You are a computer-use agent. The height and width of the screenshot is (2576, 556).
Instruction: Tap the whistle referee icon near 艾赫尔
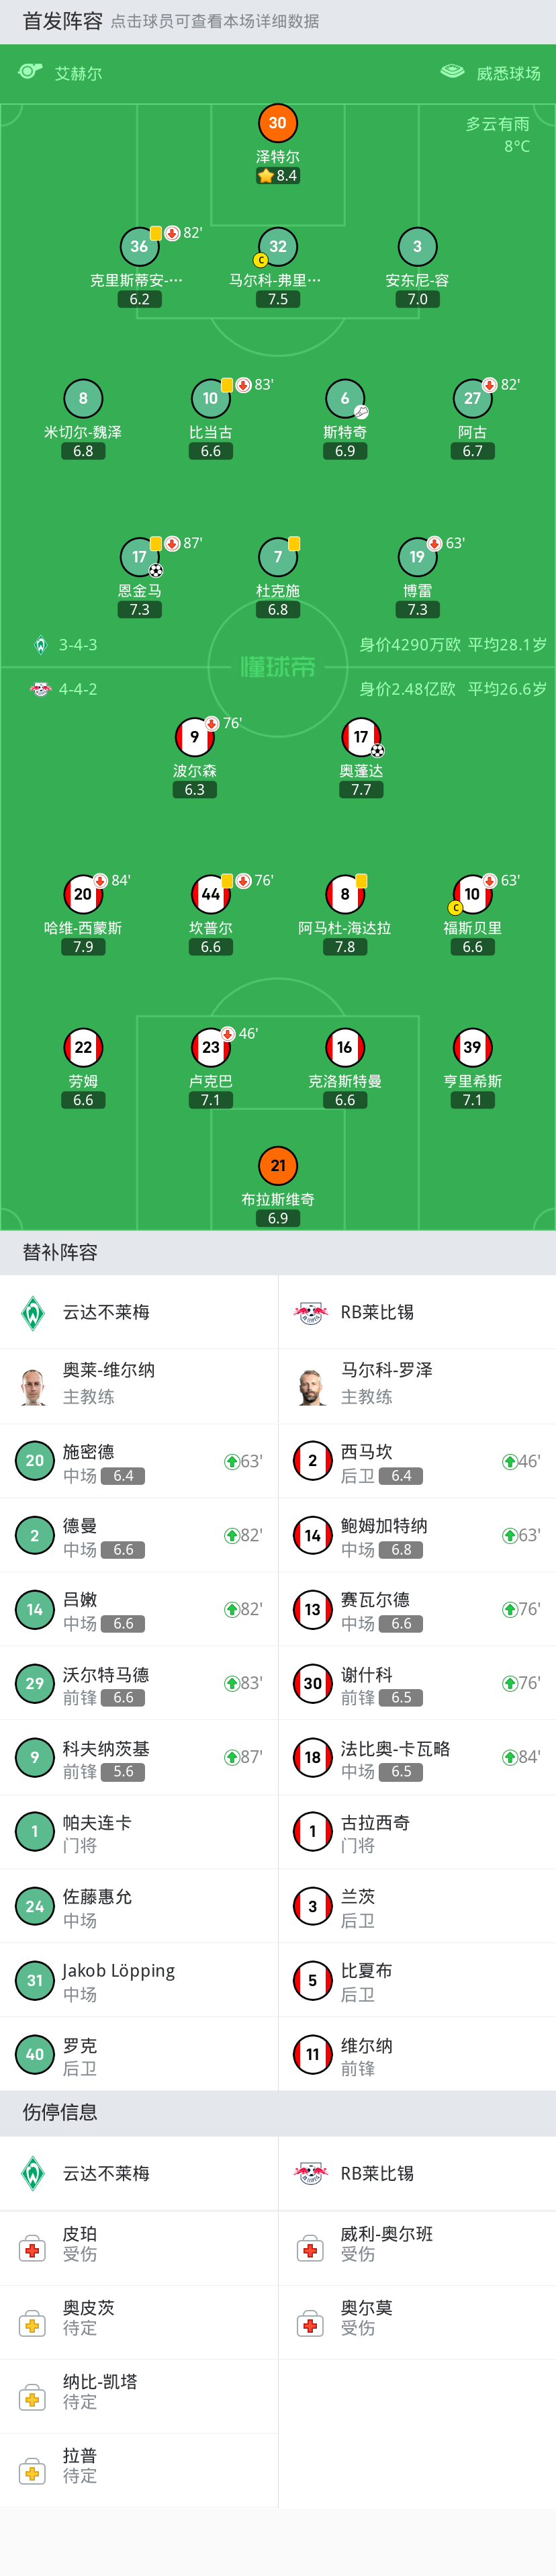coord(30,72)
